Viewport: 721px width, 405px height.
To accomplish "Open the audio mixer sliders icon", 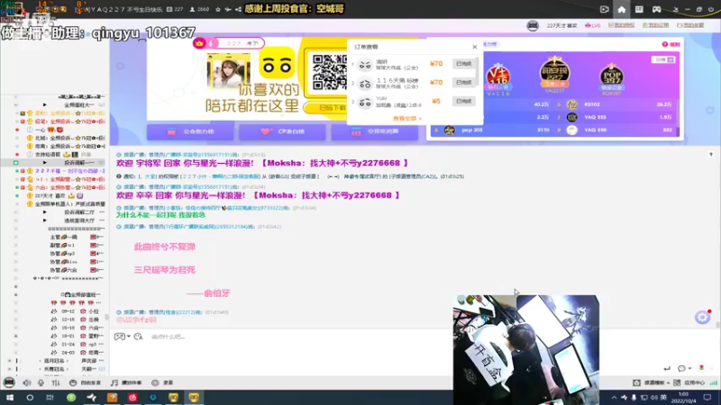I will coord(56,382).
